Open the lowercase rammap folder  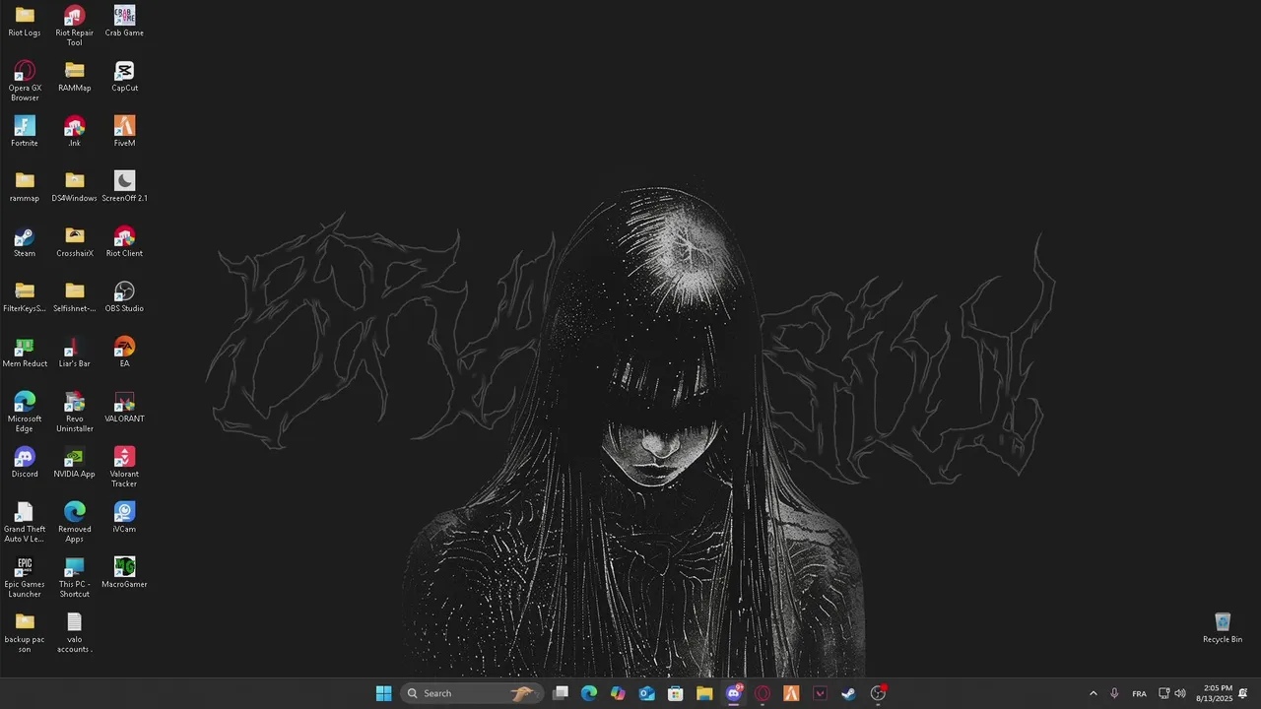pos(25,187)
